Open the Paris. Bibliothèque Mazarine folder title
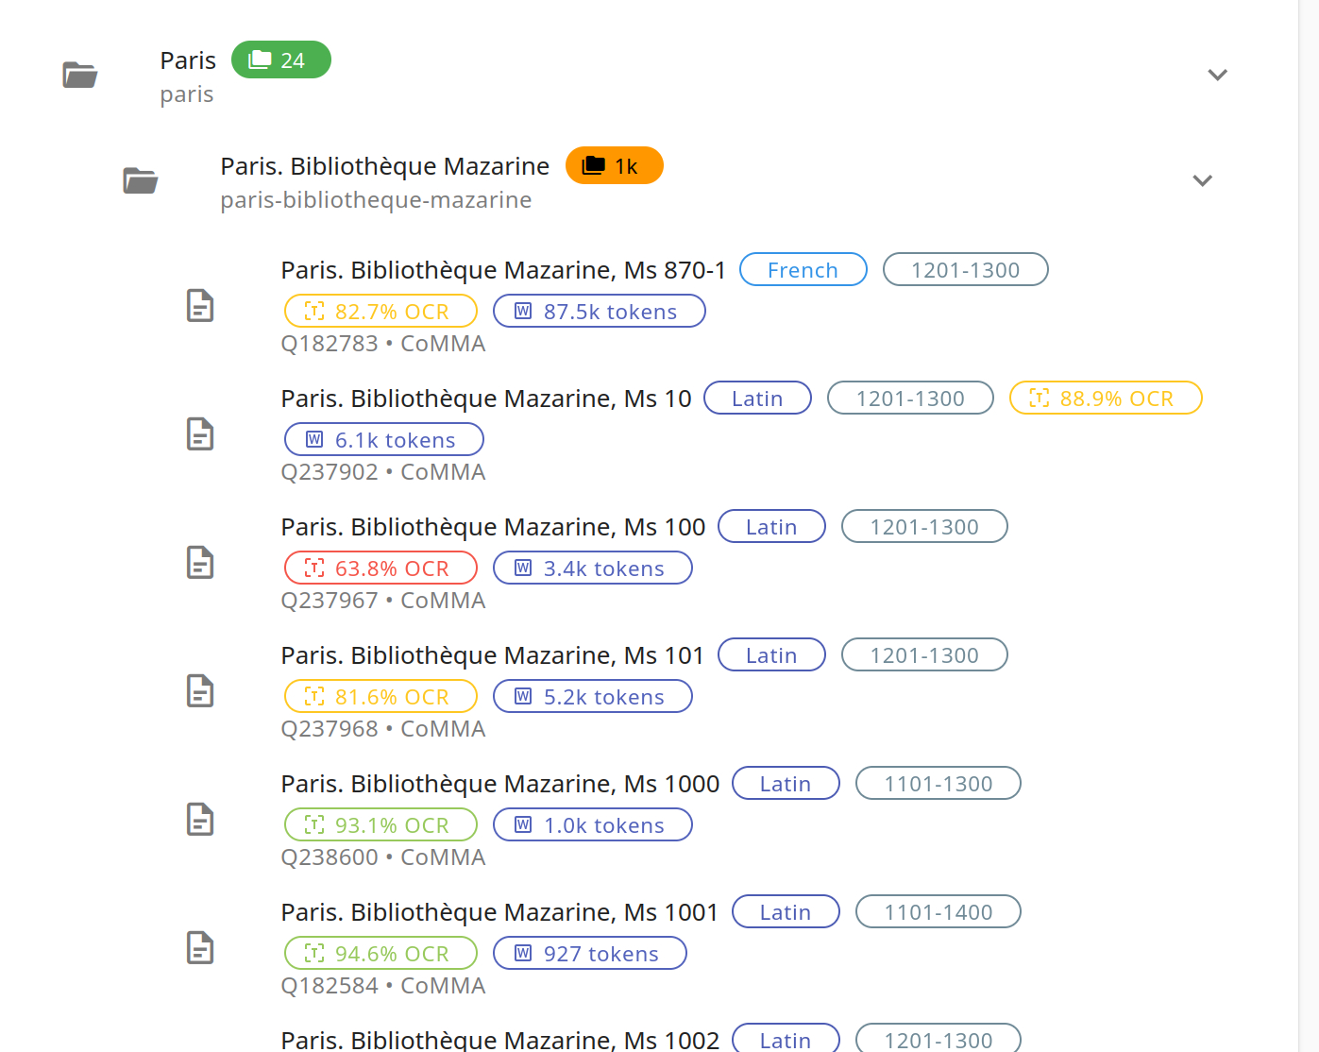The height and width of the screenshot is (1052, 1319). pos(384,166)
